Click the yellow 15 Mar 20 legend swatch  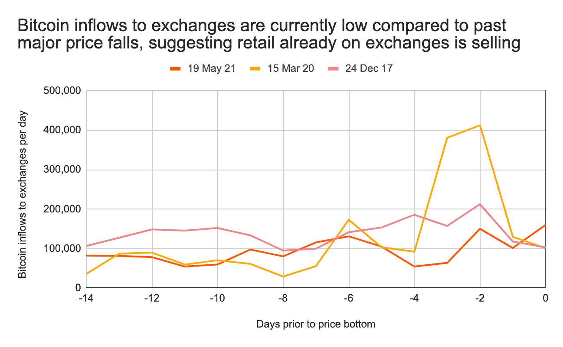click(256, 68)
